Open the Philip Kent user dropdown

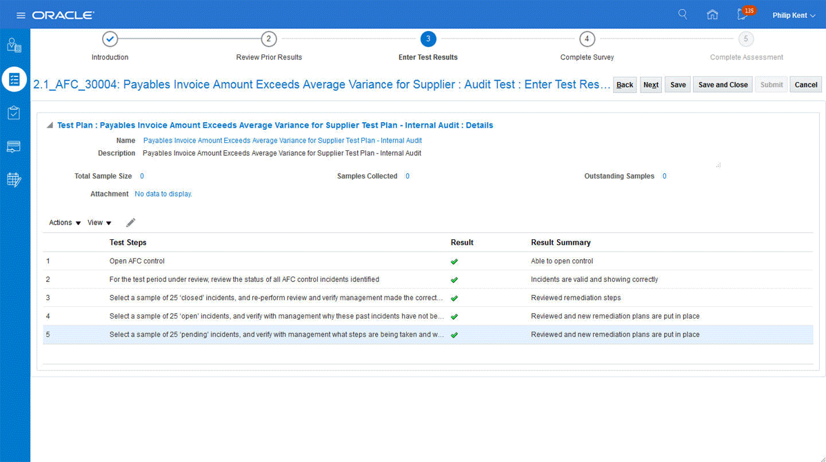click(x=794, y=15)
